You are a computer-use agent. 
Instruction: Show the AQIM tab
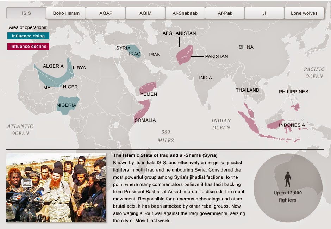tap(145, 13)
